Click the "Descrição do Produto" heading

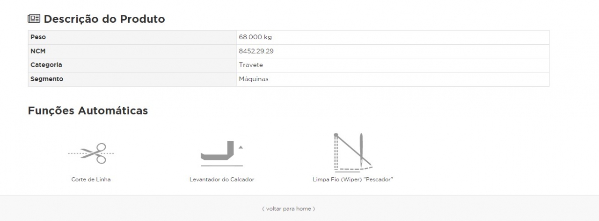104,19
